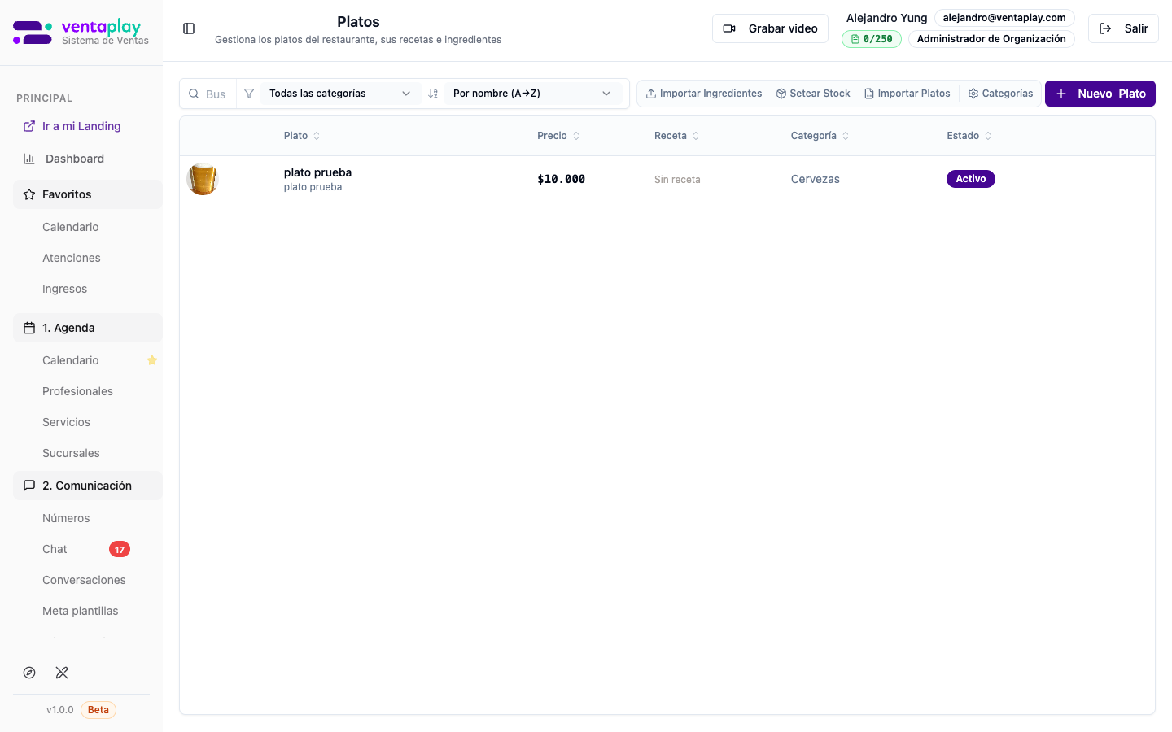Click the search input field
The height and width of the screenshot is (732, 1172).
pos(216,94)
